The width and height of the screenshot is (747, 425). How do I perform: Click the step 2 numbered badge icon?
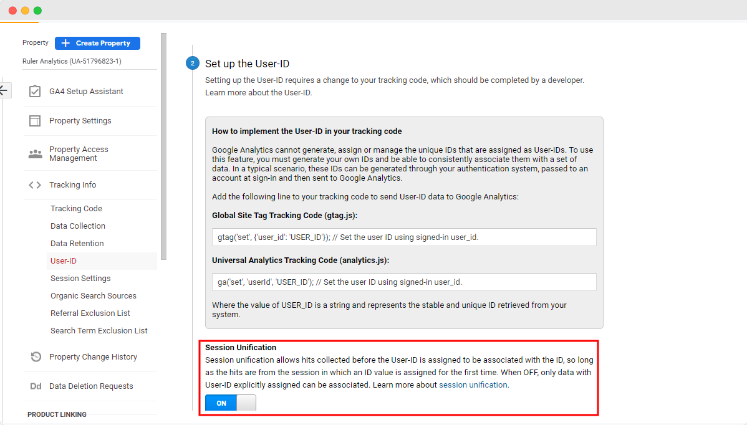coord(192,63)
